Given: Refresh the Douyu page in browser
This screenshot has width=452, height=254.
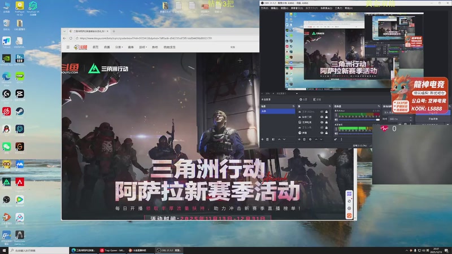Looking at the screenshot, I should (x=71, y=38).
